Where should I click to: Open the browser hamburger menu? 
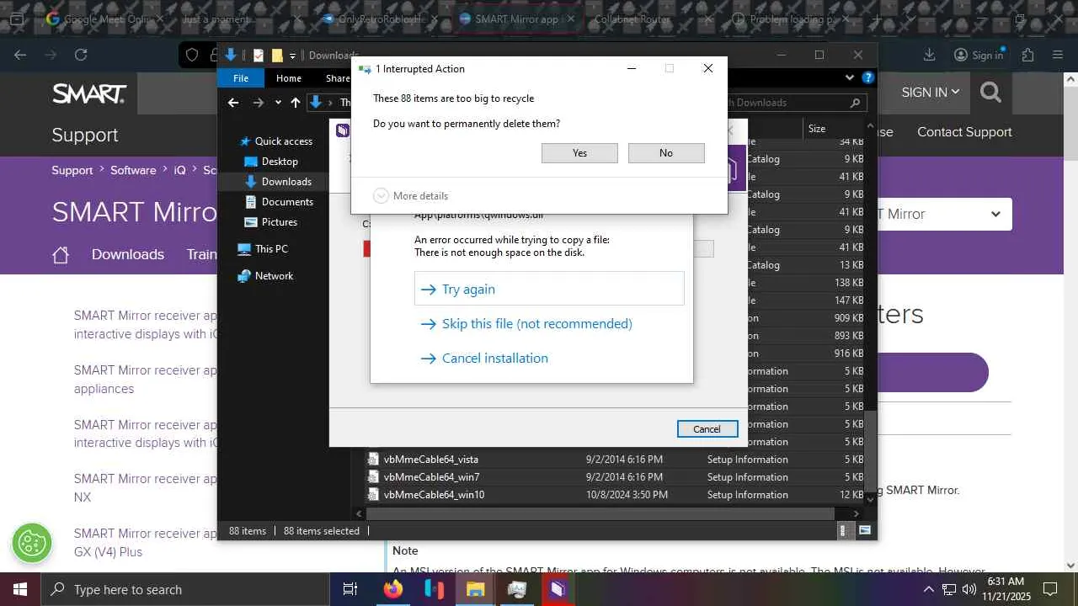1058,55
